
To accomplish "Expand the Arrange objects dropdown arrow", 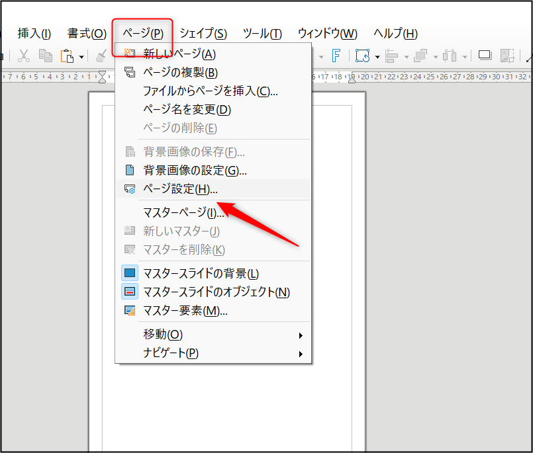I will point(436,57).
